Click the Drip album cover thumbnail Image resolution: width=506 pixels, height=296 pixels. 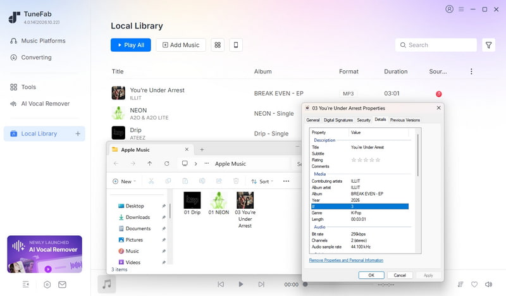coord(118,133)
